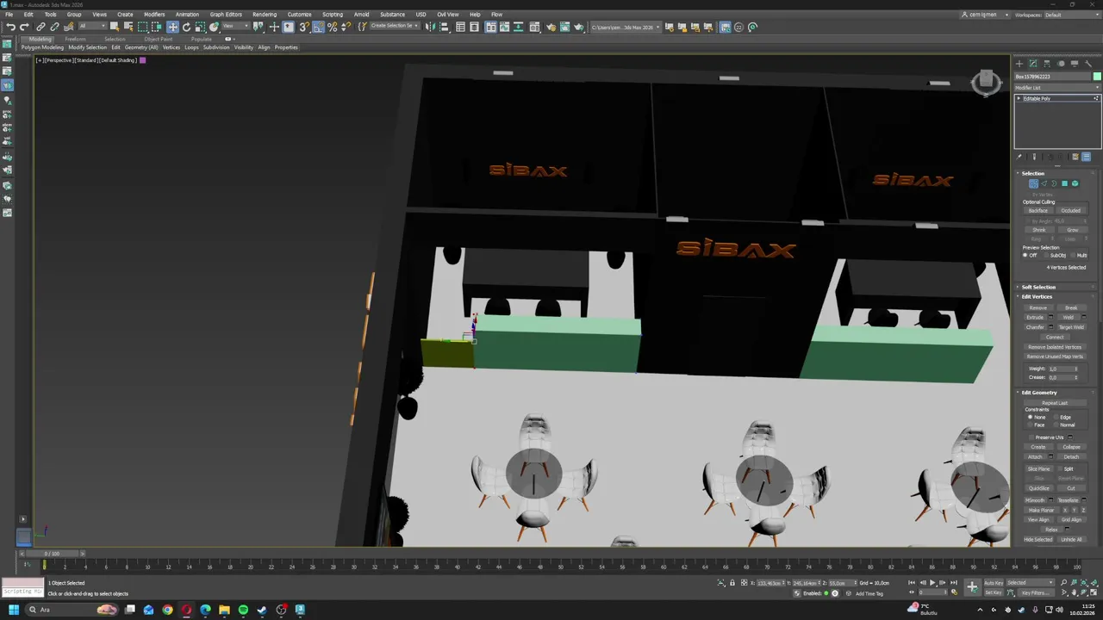Set Preview Selection to SubObj
Viewport: 1103px width, 620px height.
tap(1044, 255)
